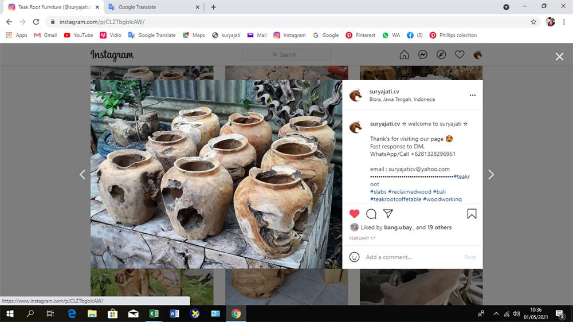Click the teak root pots photo

tap(217, 174)
